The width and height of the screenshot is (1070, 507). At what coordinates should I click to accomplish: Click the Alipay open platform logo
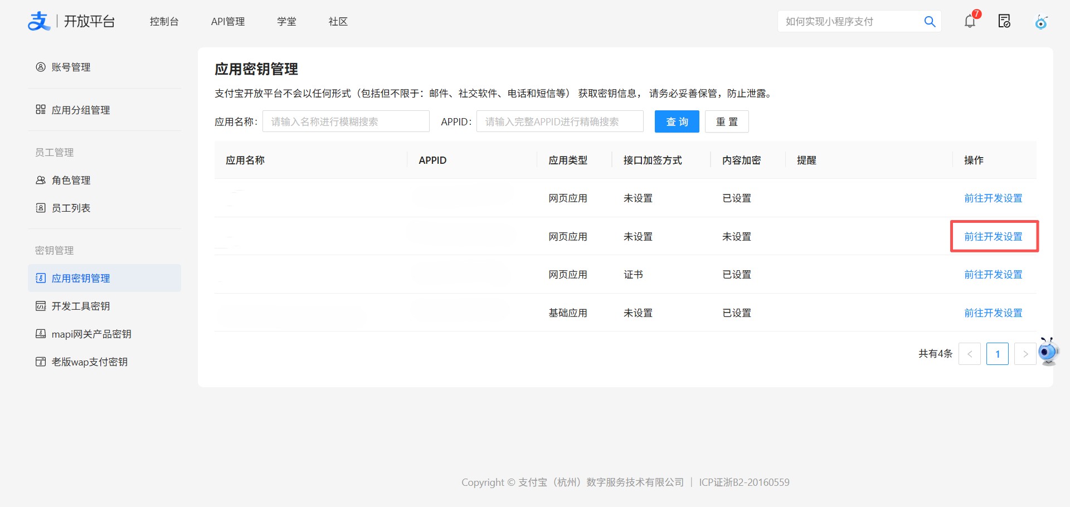[71, 21]
